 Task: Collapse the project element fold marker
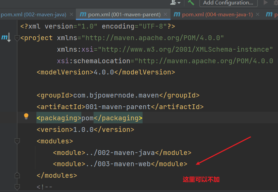point(17,38)
